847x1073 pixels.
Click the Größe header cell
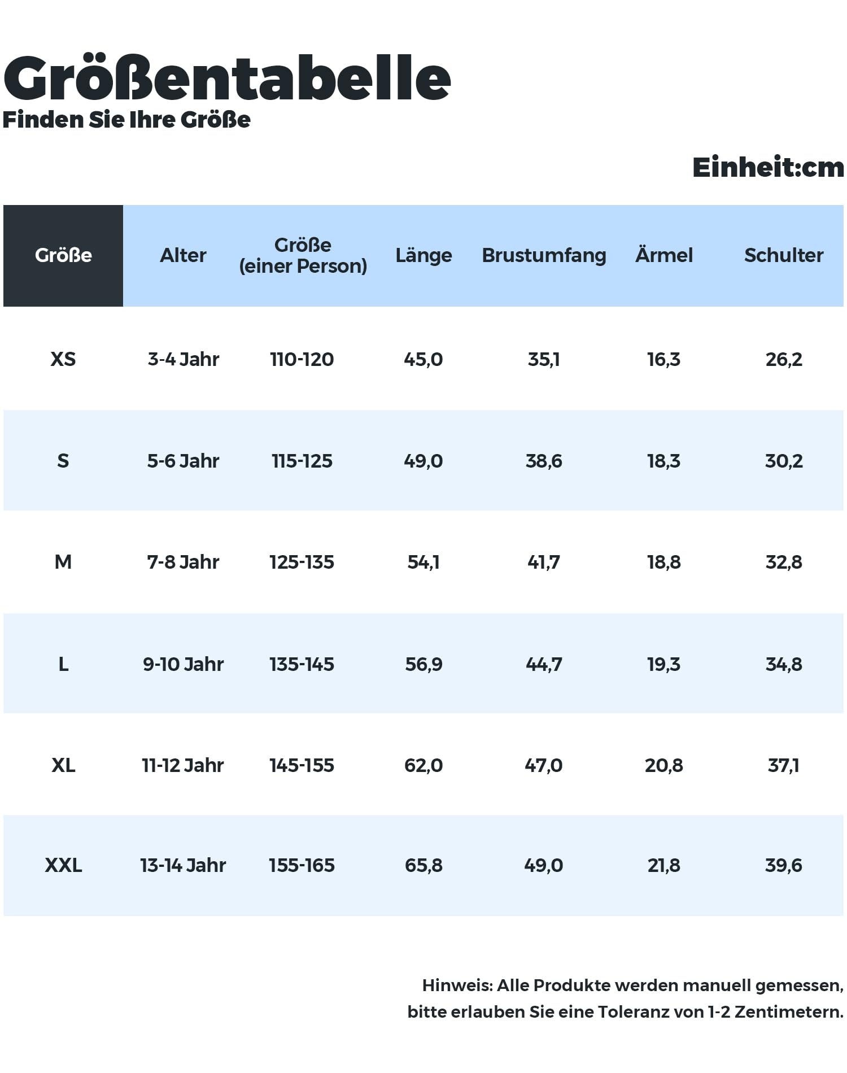click(x=63, y=256)
